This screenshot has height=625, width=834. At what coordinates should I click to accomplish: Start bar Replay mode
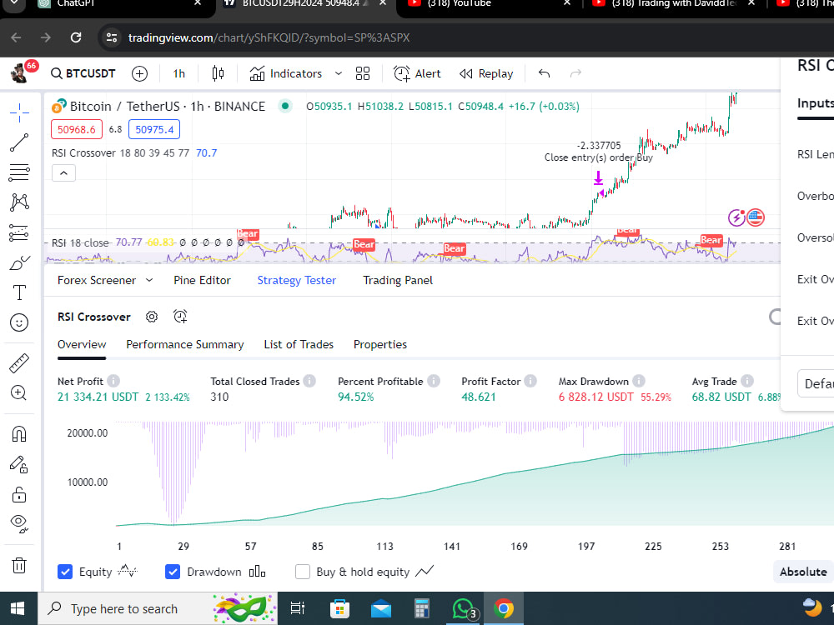coord(486,73)
